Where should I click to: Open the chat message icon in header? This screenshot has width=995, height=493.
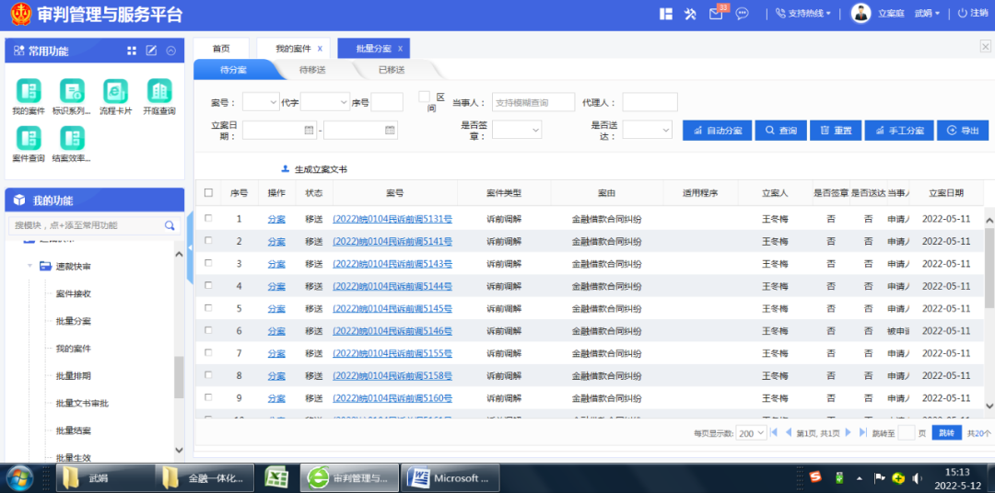(x=742, y=13)
